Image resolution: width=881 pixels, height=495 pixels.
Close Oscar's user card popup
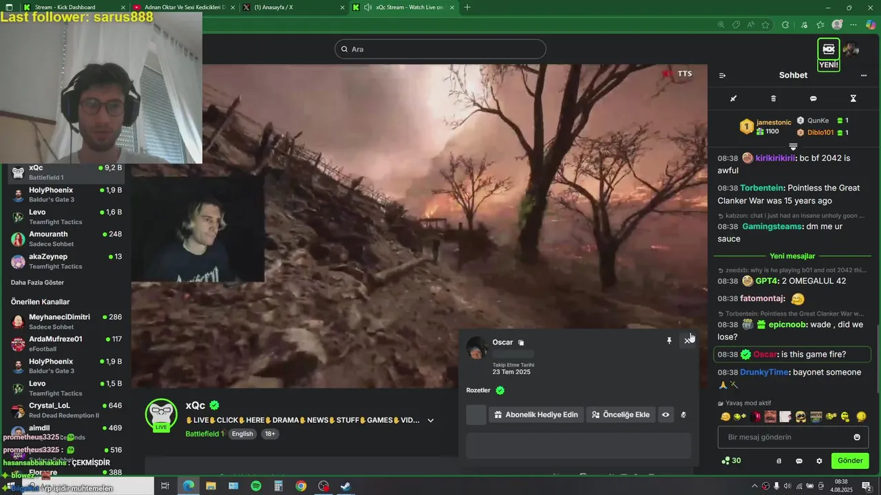(x=688, y=340)
